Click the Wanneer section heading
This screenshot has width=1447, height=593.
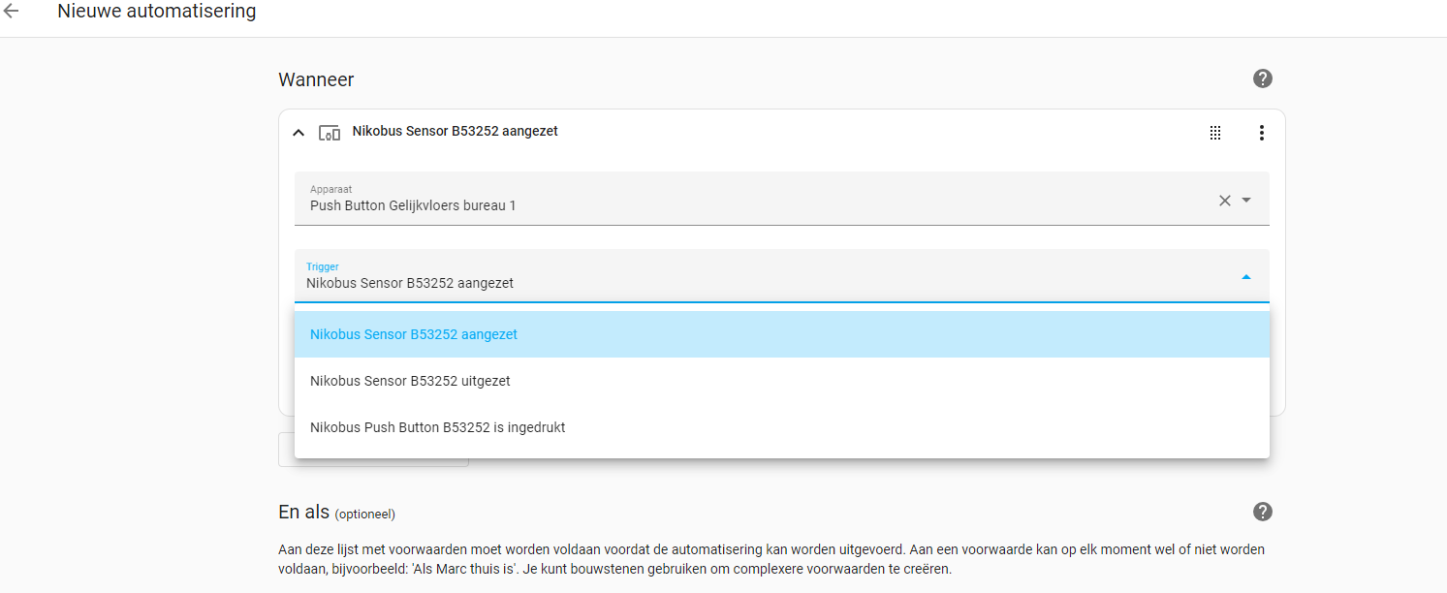316,79
